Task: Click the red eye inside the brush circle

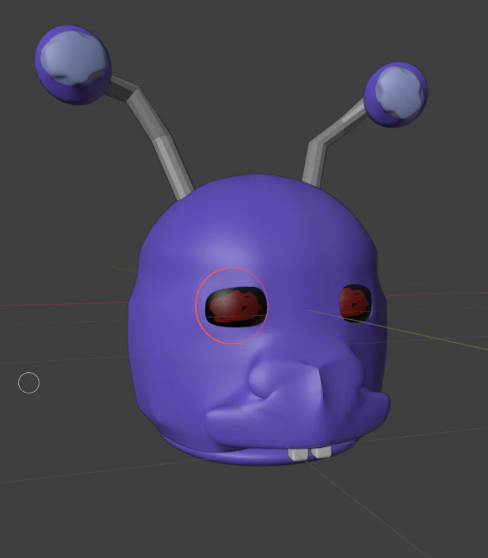Action: click(235, 307)
